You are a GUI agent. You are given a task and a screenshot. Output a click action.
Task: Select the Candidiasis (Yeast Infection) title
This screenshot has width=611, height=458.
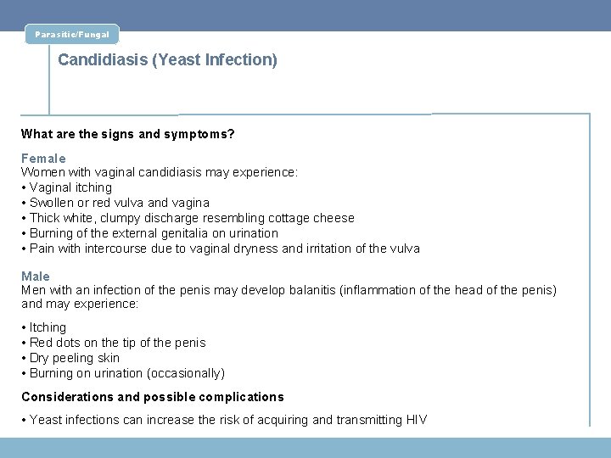pos(167,61)
